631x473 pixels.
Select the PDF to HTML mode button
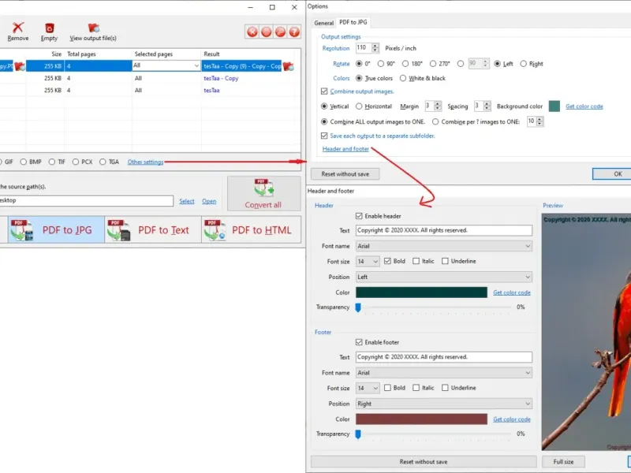pos(251,229)
